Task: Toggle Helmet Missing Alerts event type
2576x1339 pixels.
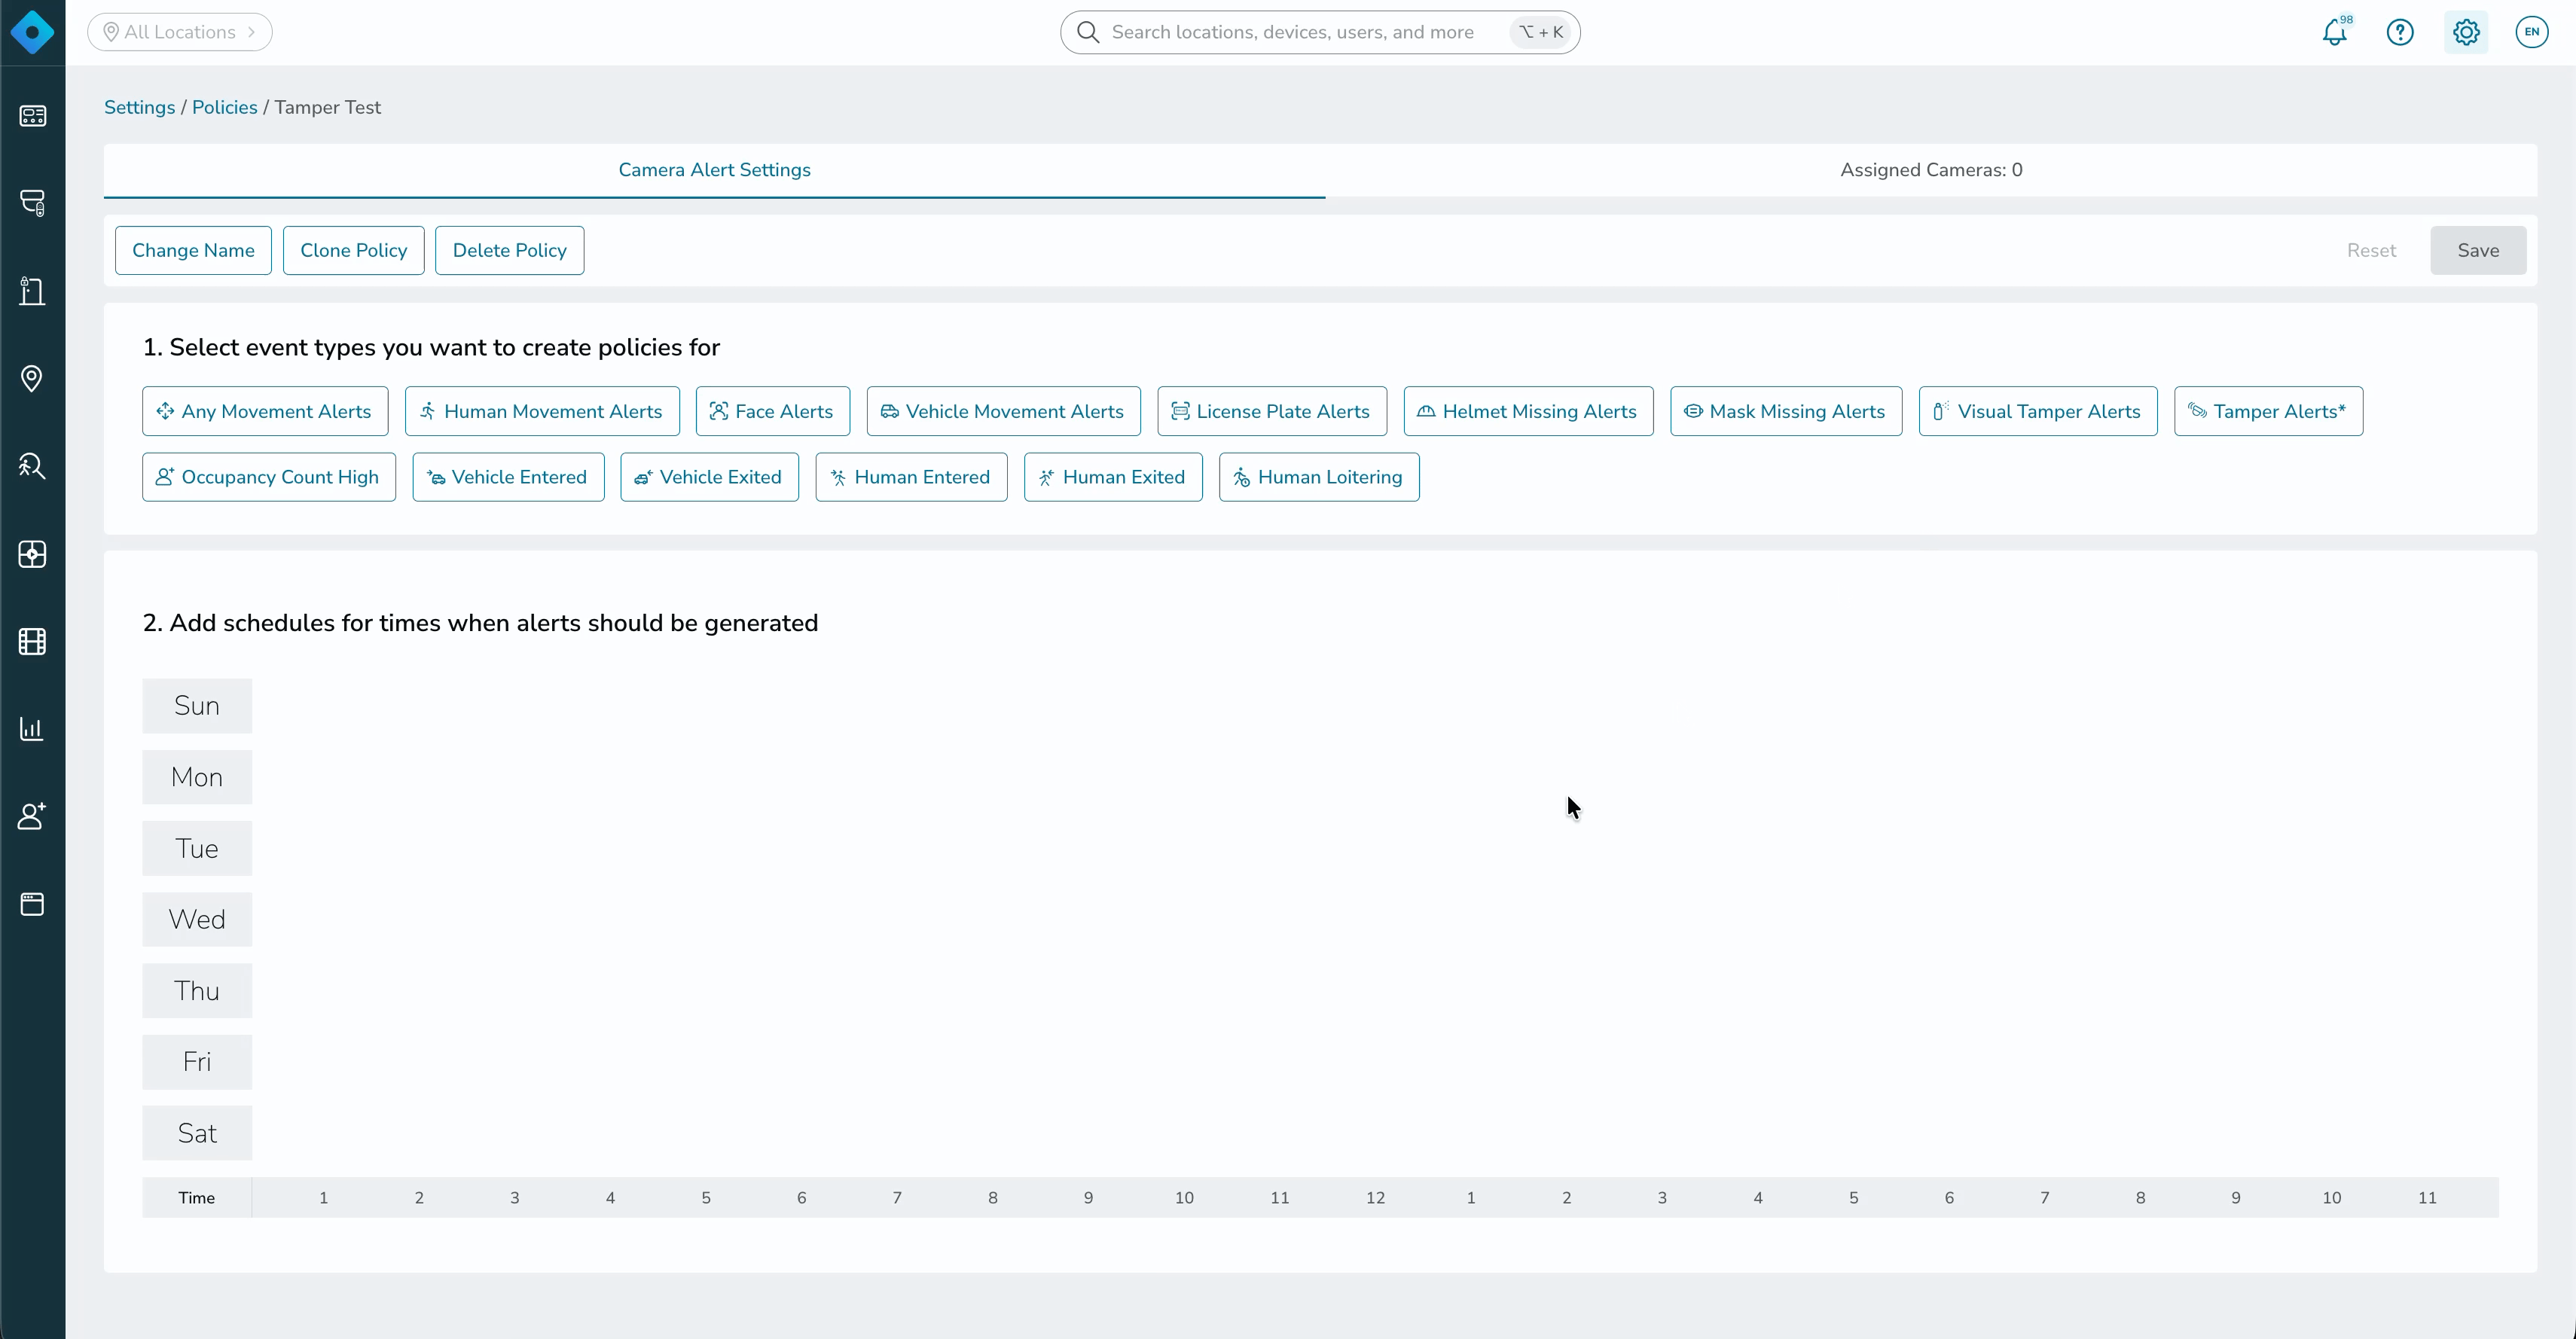Action: click(x=1529, y=411)
